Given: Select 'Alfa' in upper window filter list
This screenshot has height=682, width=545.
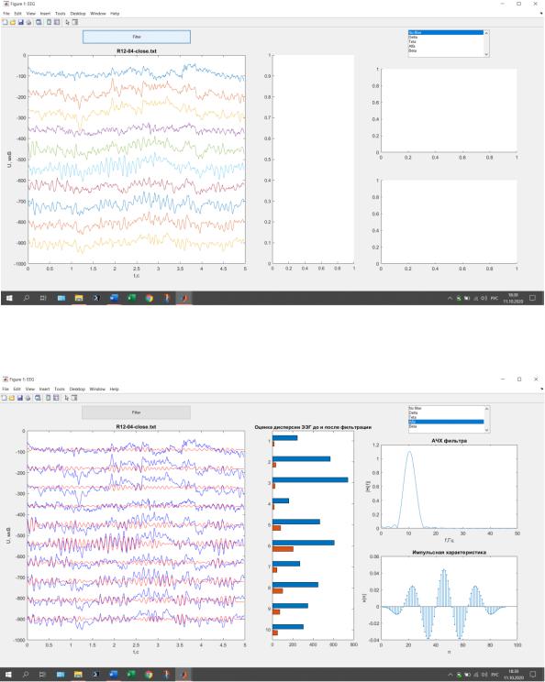Looking at the screenshot, I should [x=446, y=46].
